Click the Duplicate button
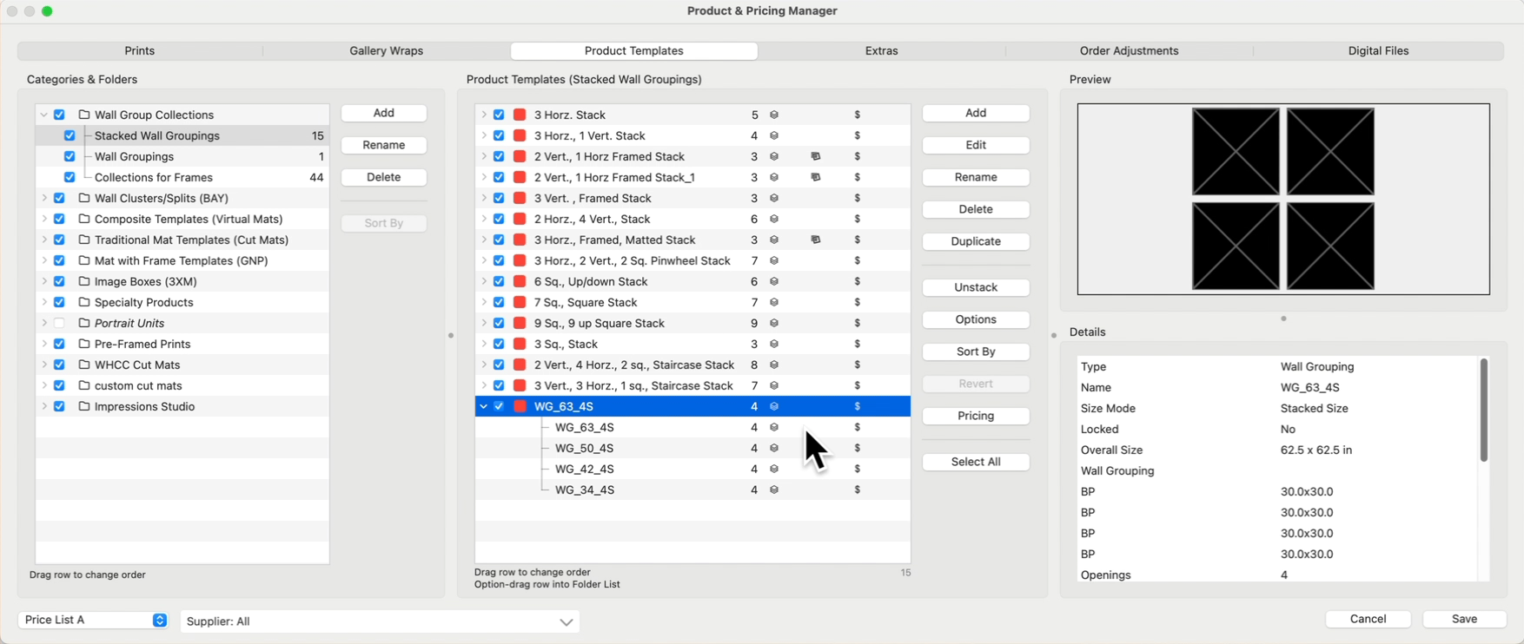 [976, 241]
